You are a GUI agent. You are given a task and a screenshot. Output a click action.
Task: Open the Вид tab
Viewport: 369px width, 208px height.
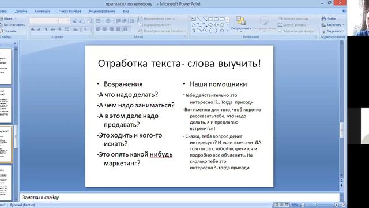(x=126, y=11)
